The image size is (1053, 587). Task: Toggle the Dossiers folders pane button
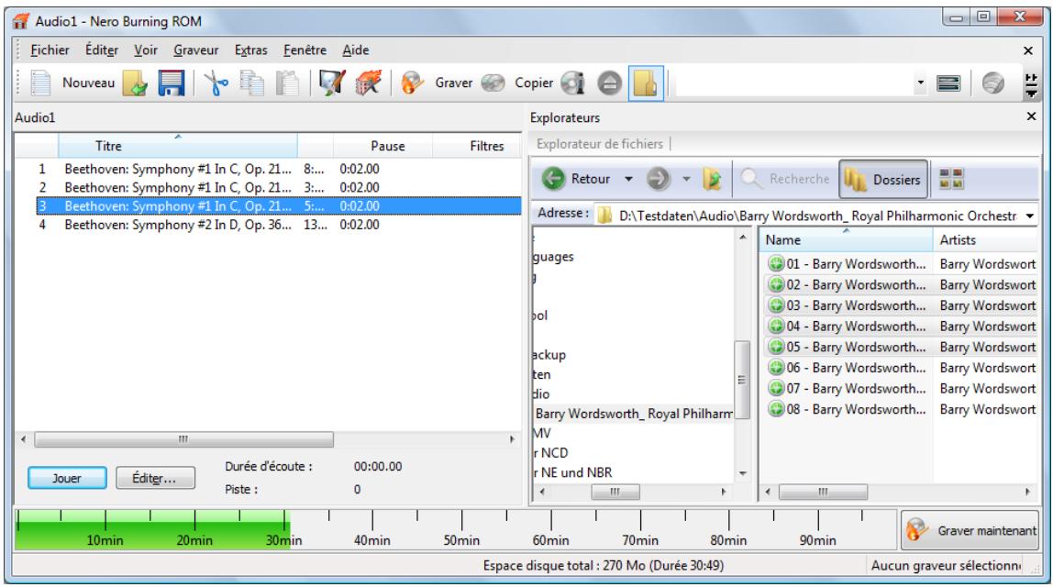pos(883,180)
